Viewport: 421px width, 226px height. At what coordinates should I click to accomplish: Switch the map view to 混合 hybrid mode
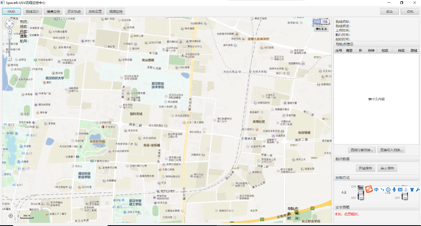pos(325,21)
